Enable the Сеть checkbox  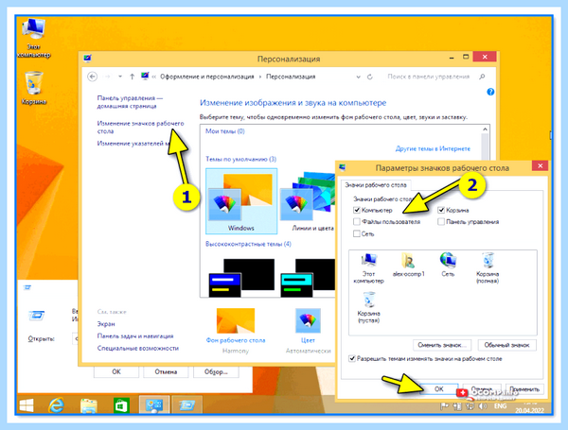point(357,233)
